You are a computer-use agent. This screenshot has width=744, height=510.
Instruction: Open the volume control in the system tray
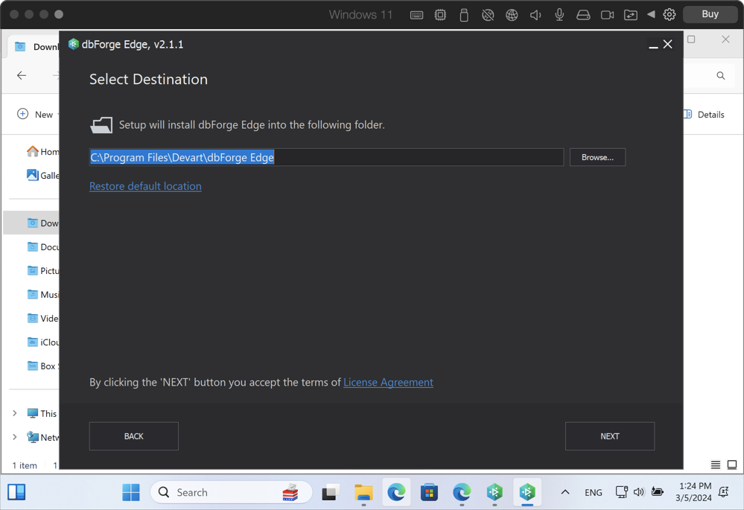(x=639, y=492)
